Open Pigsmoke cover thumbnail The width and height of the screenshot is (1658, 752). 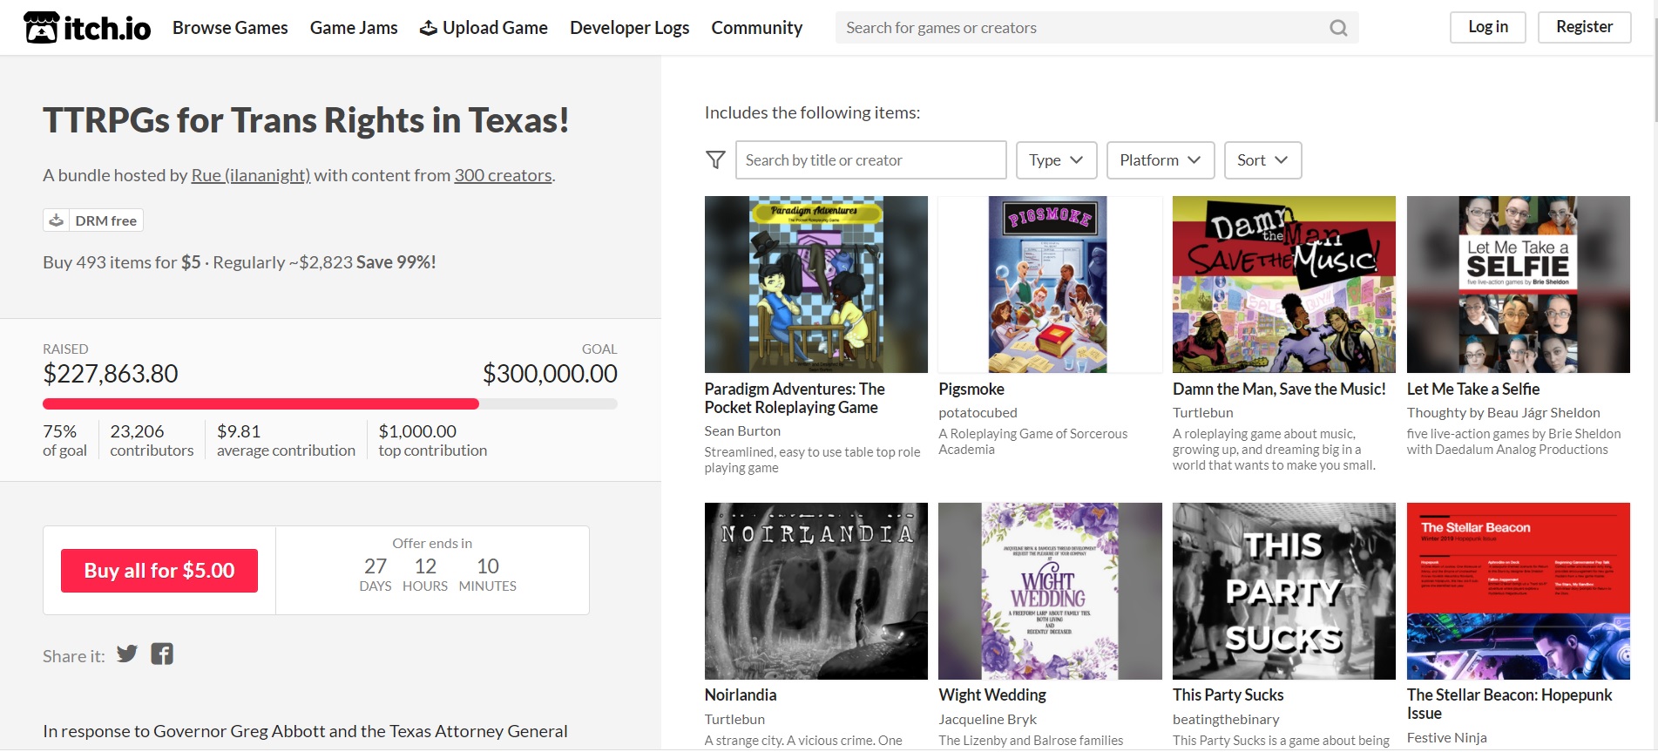click(x=1050, y=284)
